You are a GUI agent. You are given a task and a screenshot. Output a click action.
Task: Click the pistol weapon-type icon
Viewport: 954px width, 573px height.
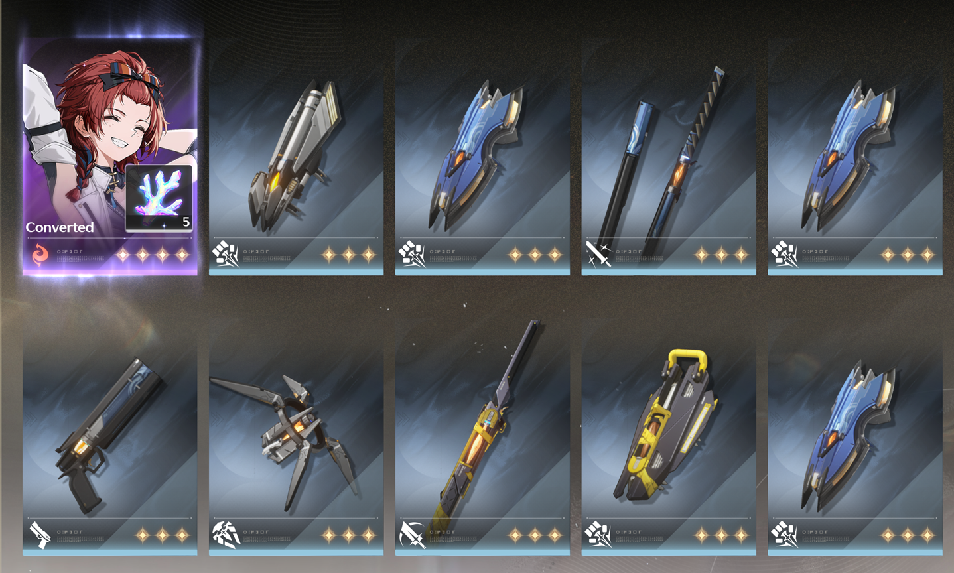click(39, 535)
